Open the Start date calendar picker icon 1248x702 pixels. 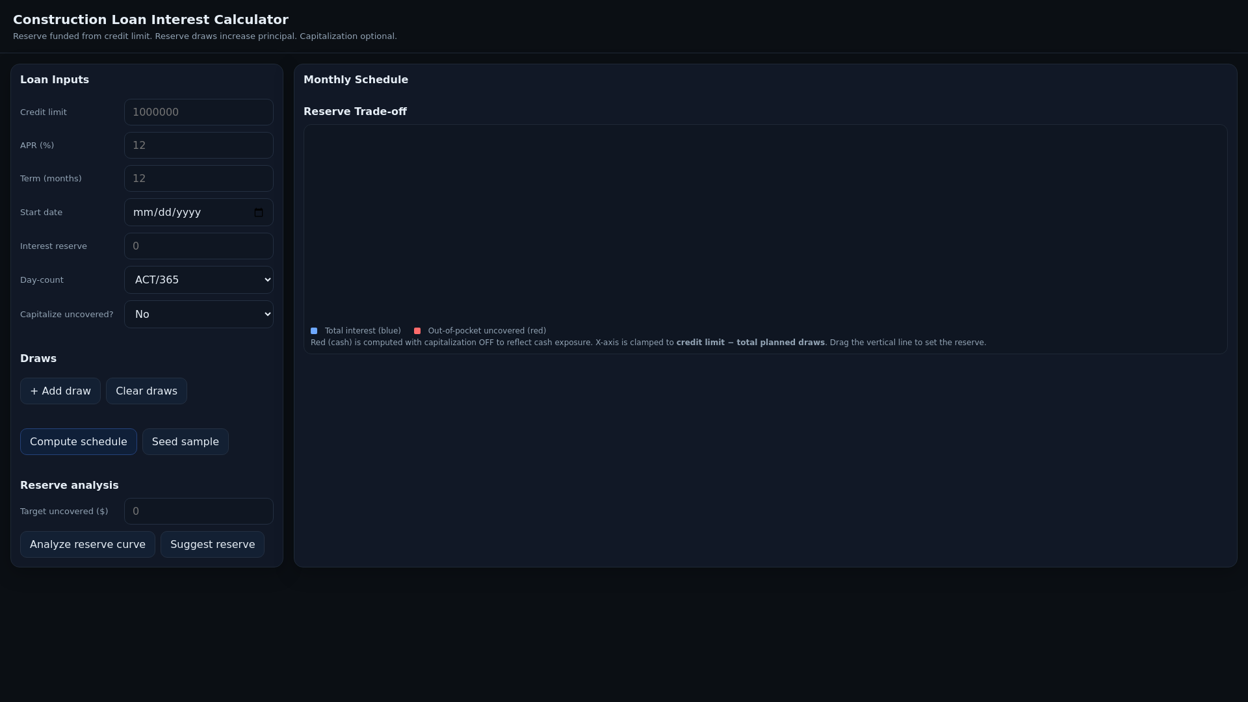click(x=259, y=213)
